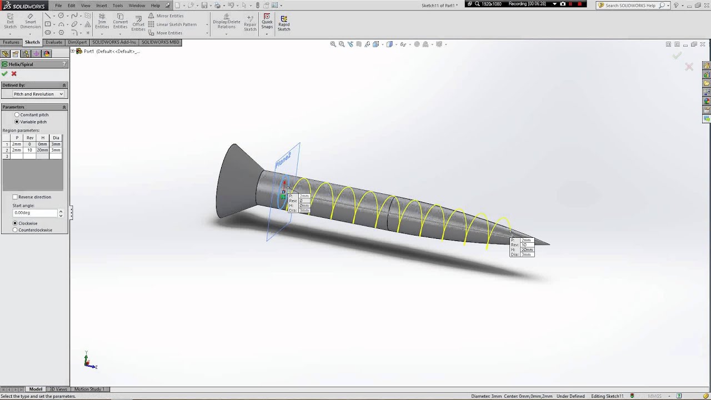This screenshot has height=400, width=711.
Task: Open the Pitch and Revolution dropdown
Action: coord(38,94)
